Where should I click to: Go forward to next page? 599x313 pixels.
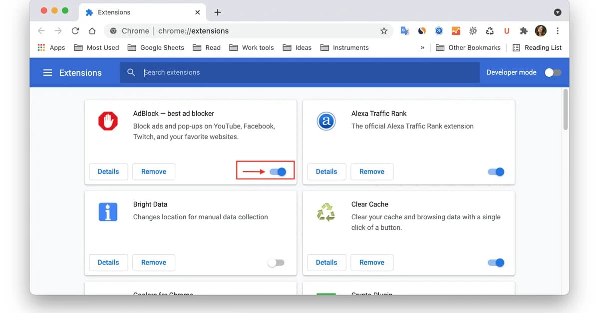(x=58, y=31)
